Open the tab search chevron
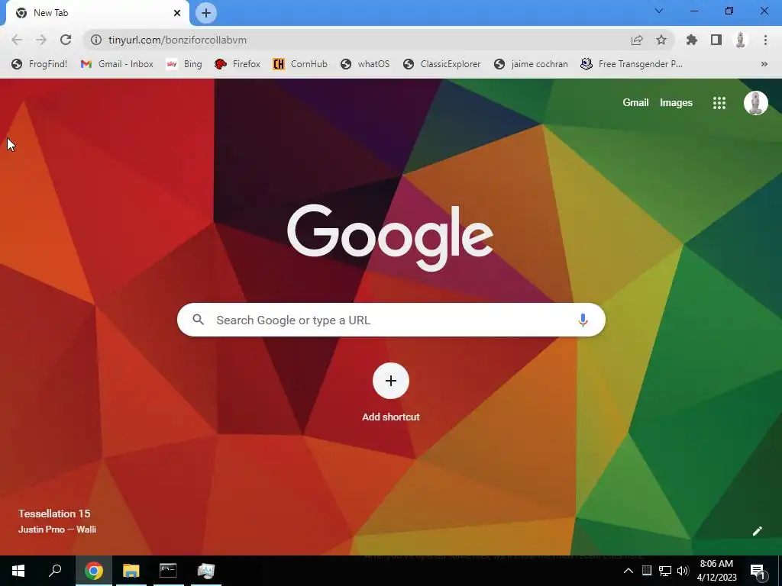This screenshot has width=782, height=586. tap(659, 11)
